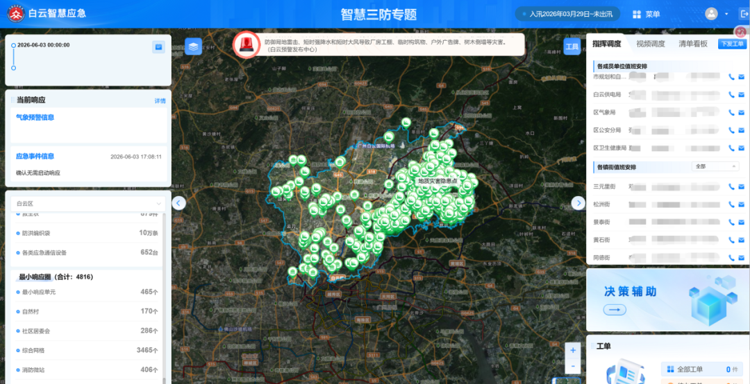750x384 pixels.
Task: Call 同德街 via phone icon
Action: pyautogui.click(x=731, y=257)
